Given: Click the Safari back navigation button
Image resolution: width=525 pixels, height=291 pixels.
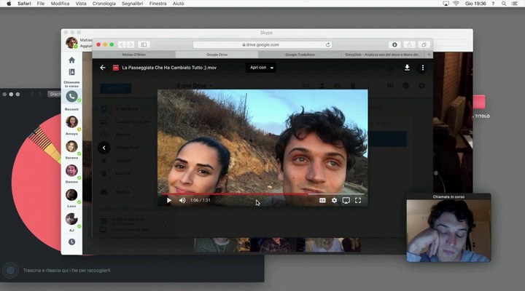Looking at the screenshot, I should click(x=122, y=45).
